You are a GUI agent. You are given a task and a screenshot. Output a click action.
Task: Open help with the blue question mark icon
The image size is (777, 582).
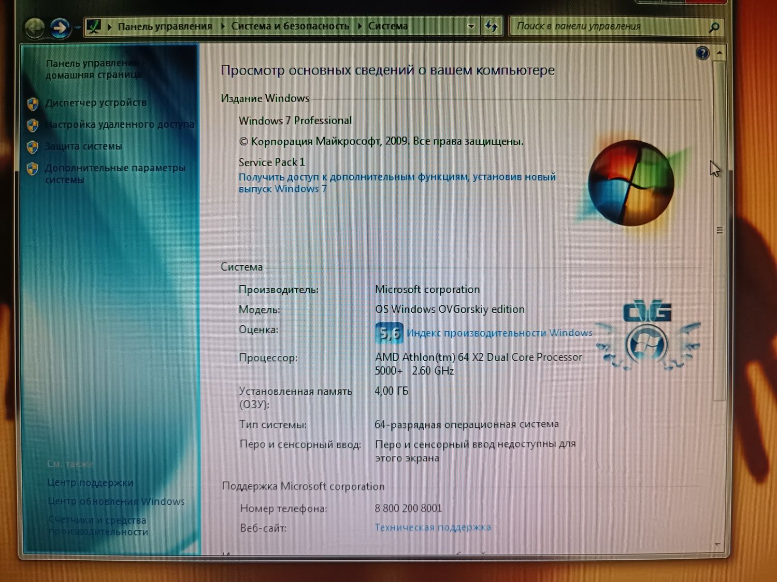point(702,53)
